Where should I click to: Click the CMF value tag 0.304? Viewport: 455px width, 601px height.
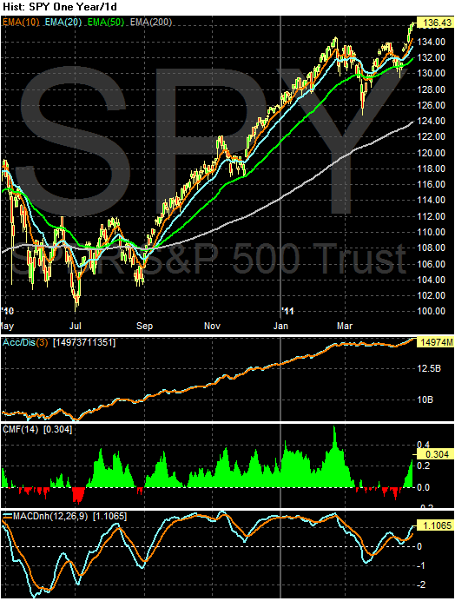[x=435, y=454]
